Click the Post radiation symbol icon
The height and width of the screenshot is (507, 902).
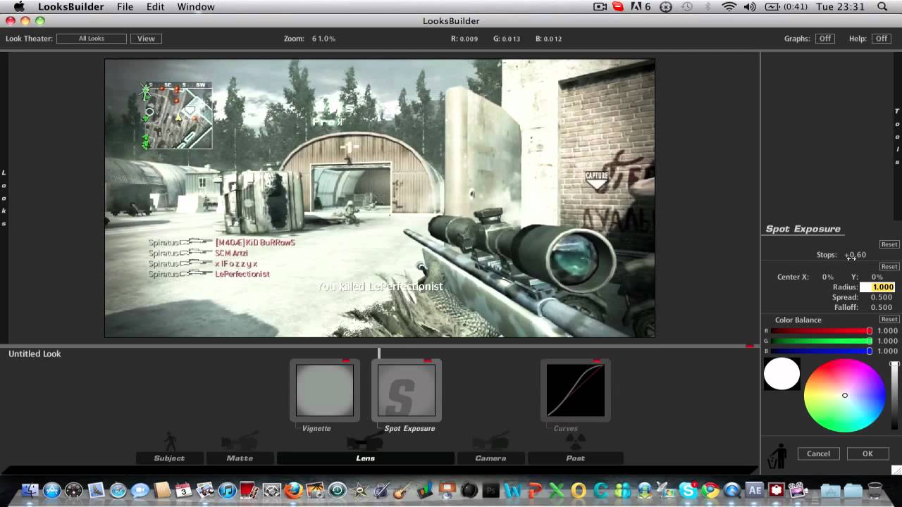(x=576, y=442)
